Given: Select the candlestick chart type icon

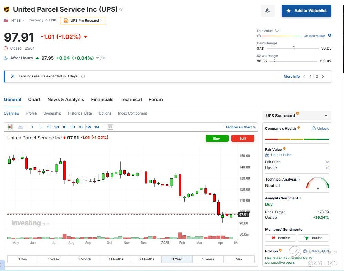Looking at the screenshot, I should pyautogui.click(x=10, y=127).
